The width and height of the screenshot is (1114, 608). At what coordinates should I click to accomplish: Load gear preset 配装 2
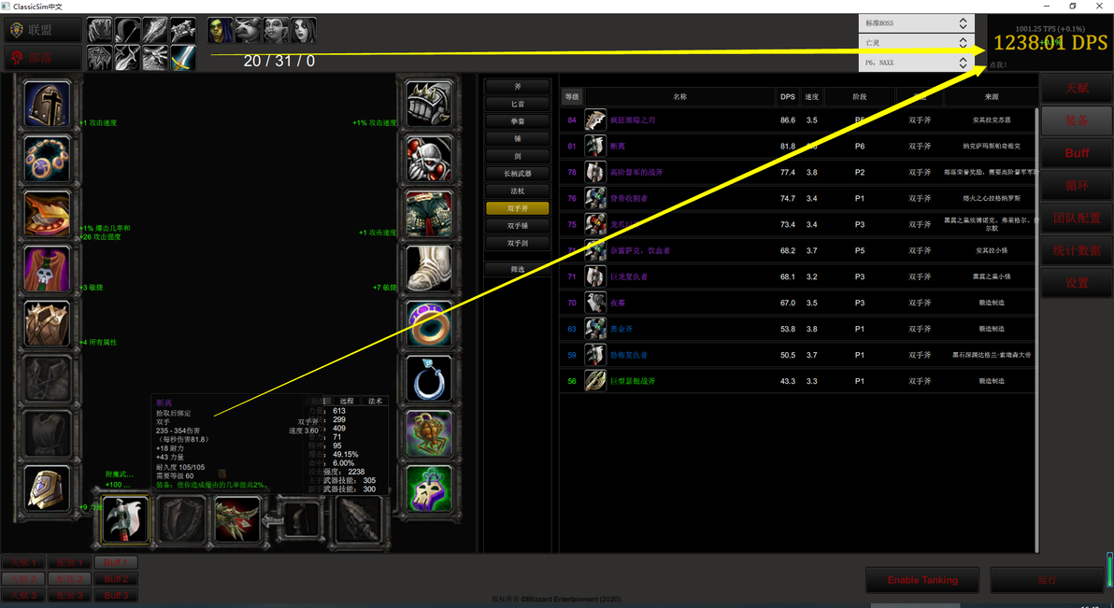tap(69, 579)
